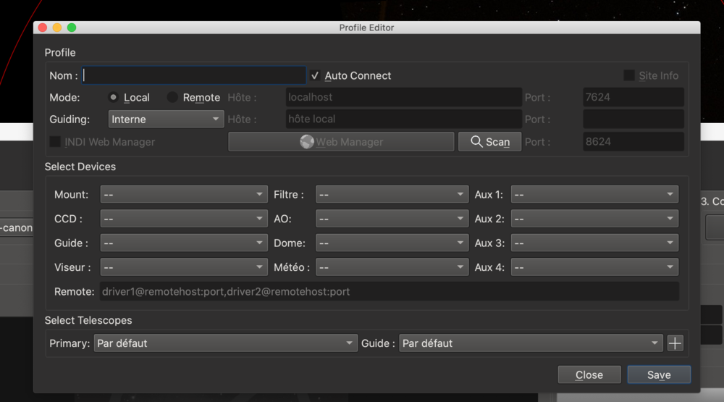Viewport: 724px width, 402px height.
Task: Open the CCD device dropdown
Action: [184, 219]
